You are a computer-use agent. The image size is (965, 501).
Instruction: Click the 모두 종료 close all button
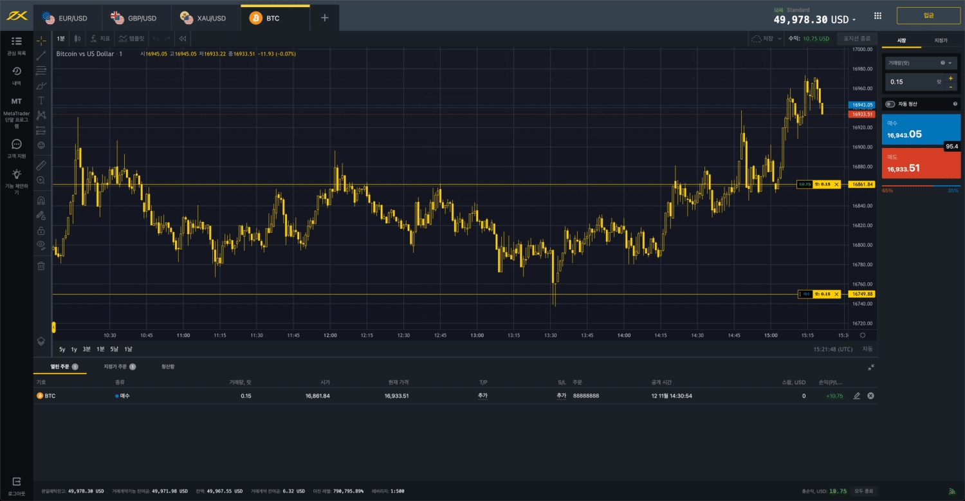pos(863,491)
